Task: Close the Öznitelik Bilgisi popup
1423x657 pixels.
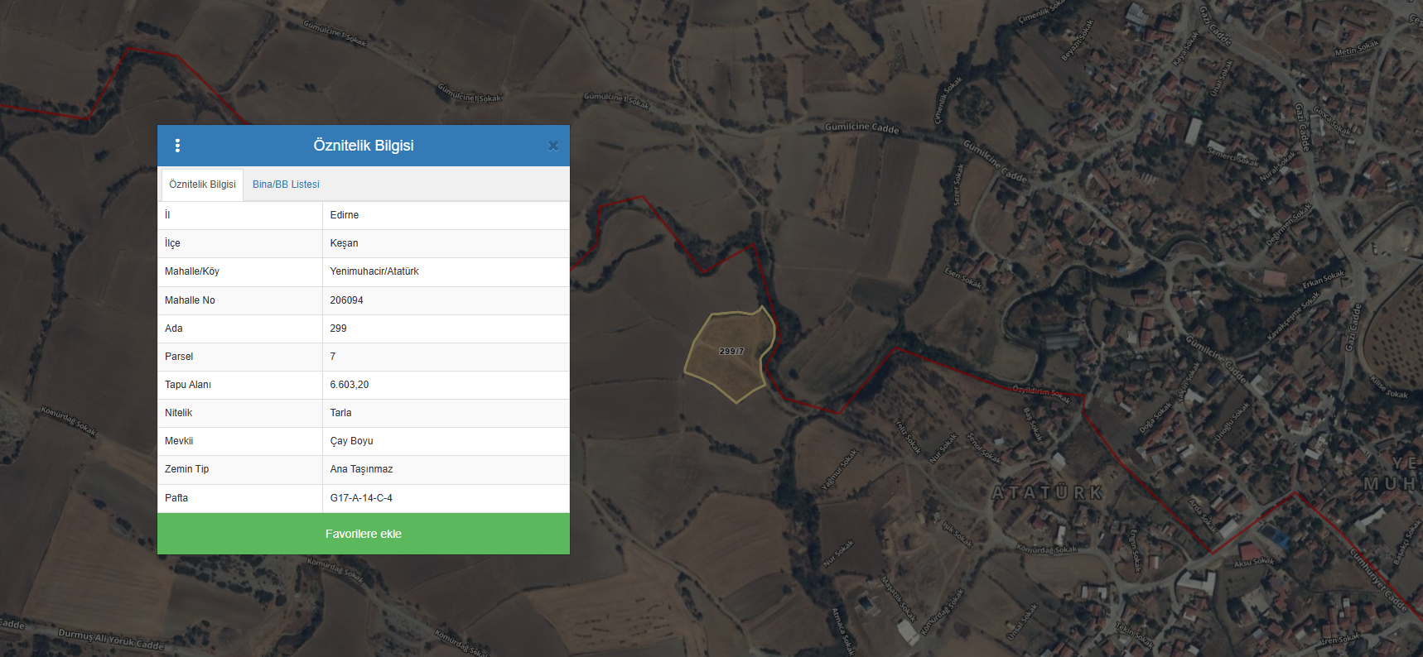Action: (552, 146)
